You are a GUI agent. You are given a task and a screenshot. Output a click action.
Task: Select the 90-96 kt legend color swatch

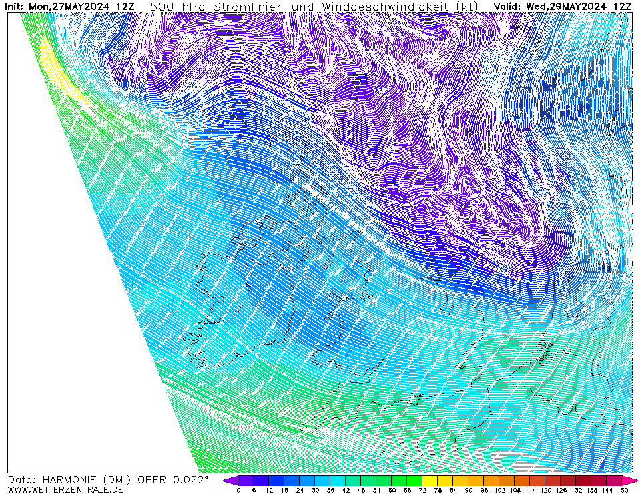coord(476,481)
